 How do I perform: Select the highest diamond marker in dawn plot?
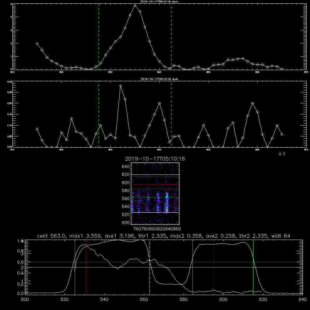click(x=135, y=6)
